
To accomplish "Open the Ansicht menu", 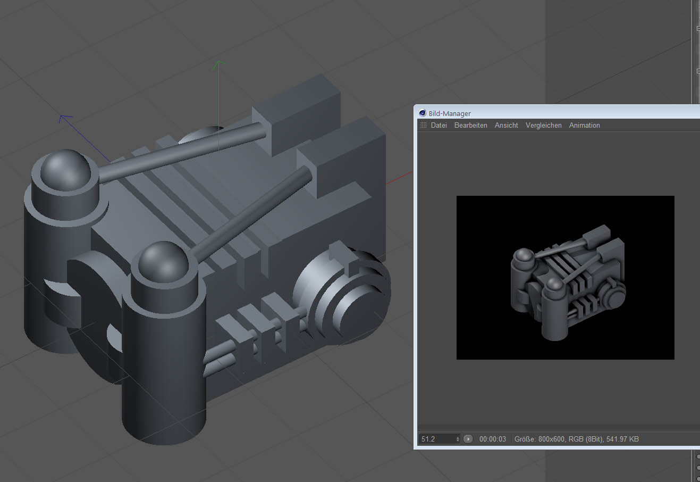I will pos(506,125).
